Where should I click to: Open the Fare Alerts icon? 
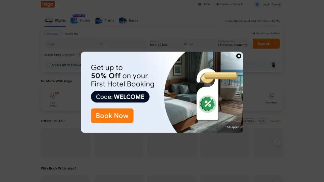coord(271,96)
